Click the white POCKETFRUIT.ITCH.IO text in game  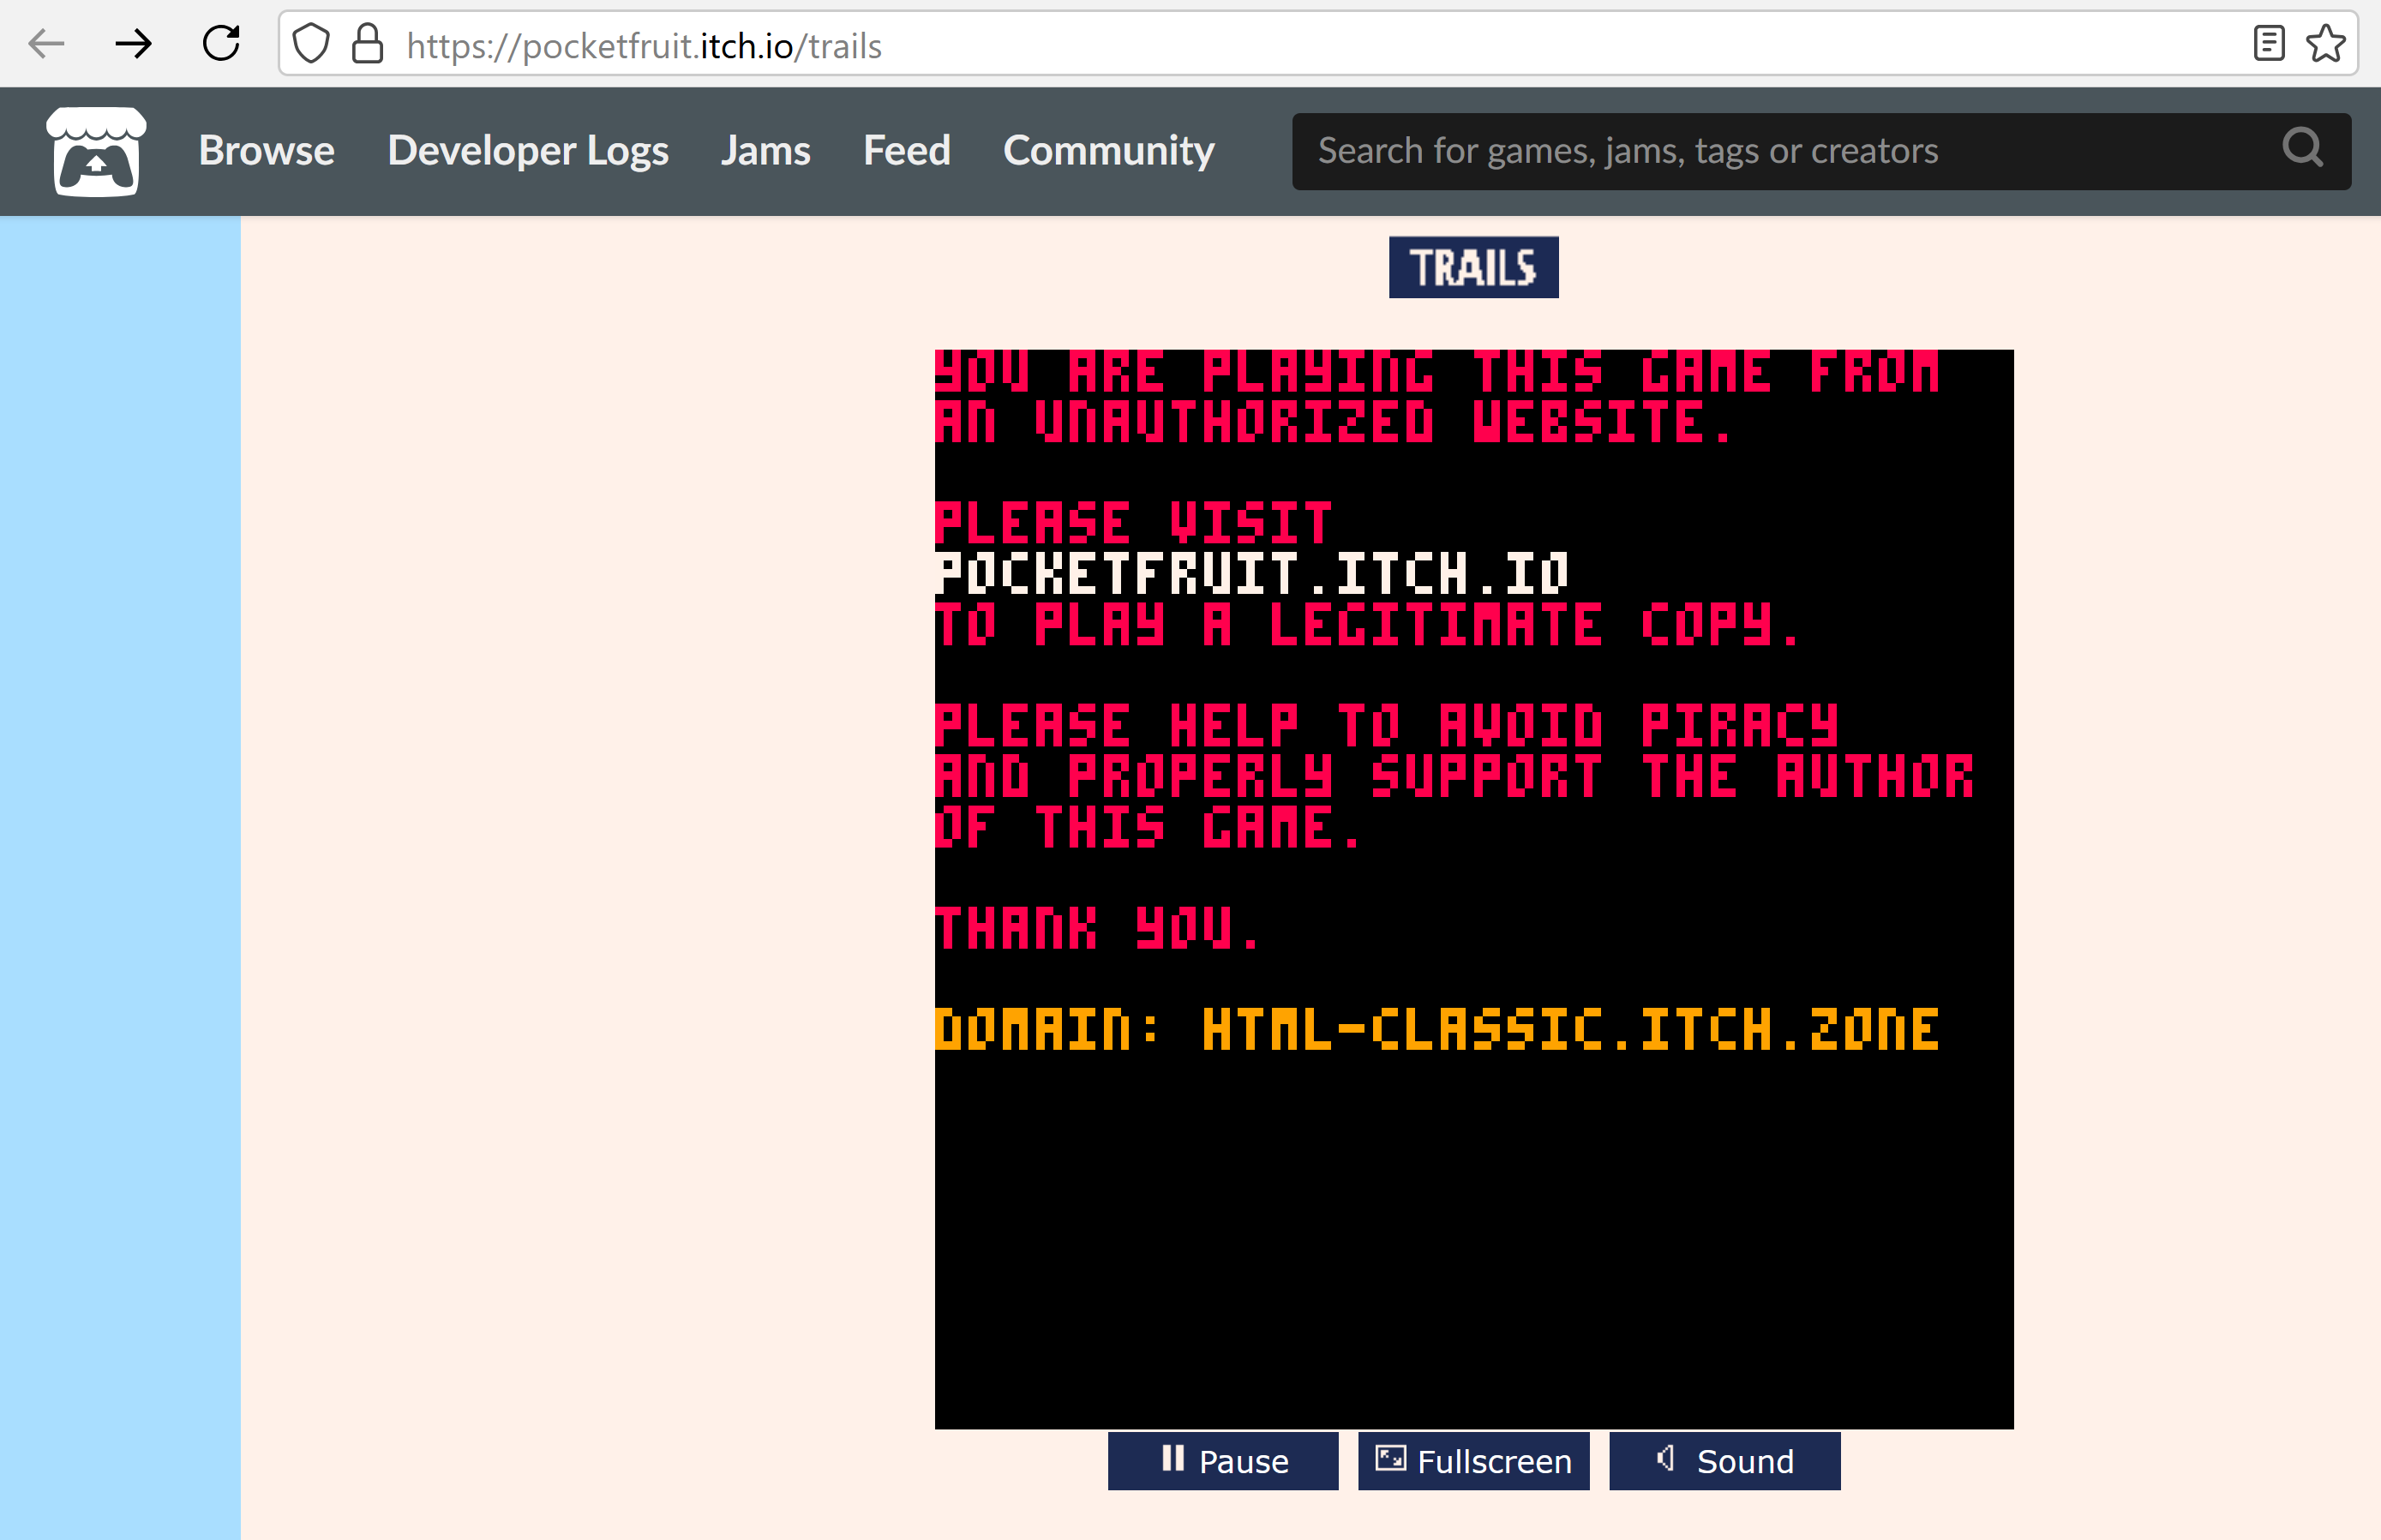click(1253, 574)
